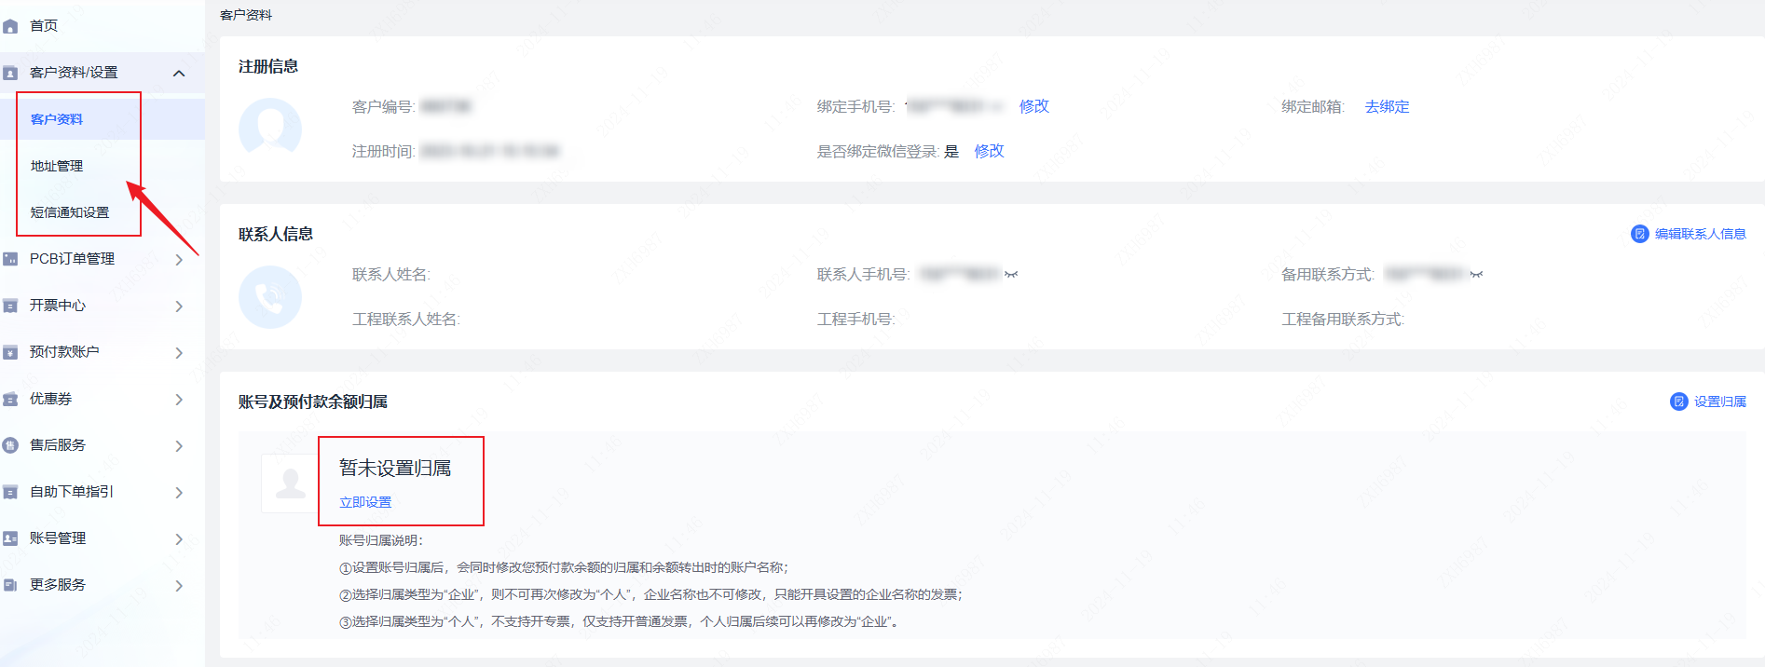Click the 客户资料/设置 sidebar icon

click(10, 73)
